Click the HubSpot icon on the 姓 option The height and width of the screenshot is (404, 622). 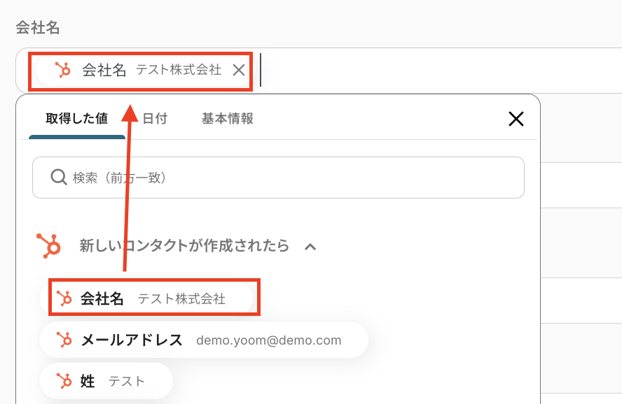pyautogui.click(x=64, y=381)
